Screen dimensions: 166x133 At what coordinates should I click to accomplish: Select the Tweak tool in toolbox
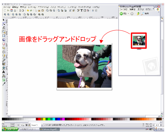pyautogui.click(x=4, y=28)
